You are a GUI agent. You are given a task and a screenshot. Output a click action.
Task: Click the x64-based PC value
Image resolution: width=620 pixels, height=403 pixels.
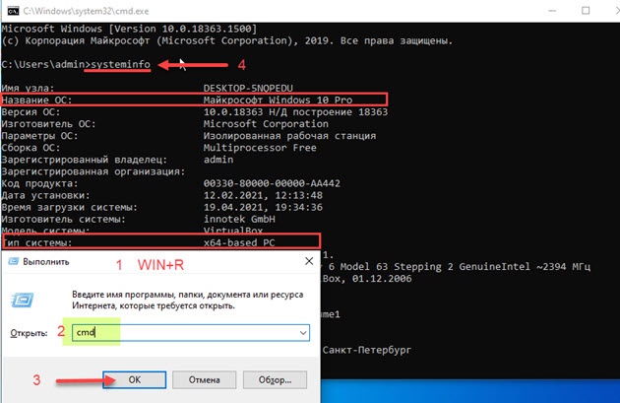[x=239, y=242]
